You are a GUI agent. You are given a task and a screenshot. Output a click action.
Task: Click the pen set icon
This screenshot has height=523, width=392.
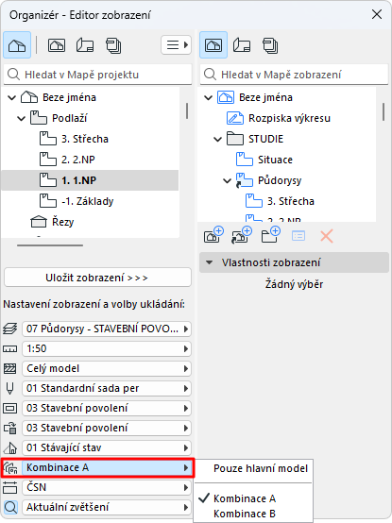[10, 388]
